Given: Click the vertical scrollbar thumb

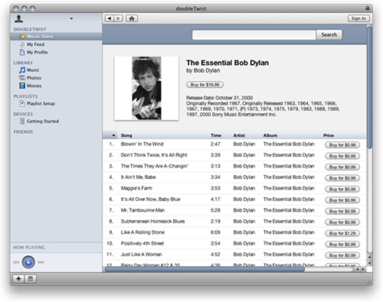Looking at the screenshot, I should pos(370,88).
